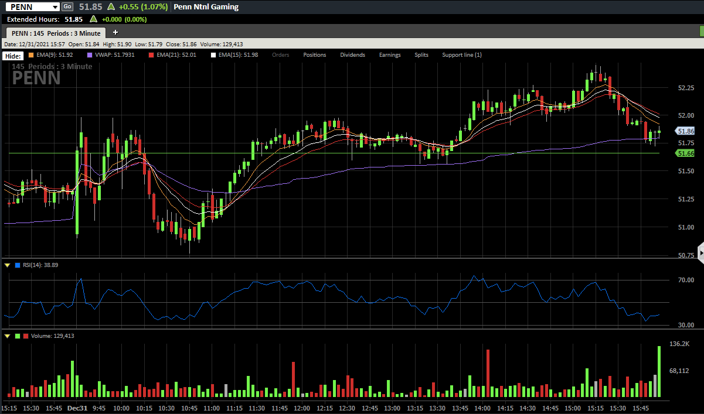Click the 51.66 support line price tag
The image size is (704, 414).
685,153
